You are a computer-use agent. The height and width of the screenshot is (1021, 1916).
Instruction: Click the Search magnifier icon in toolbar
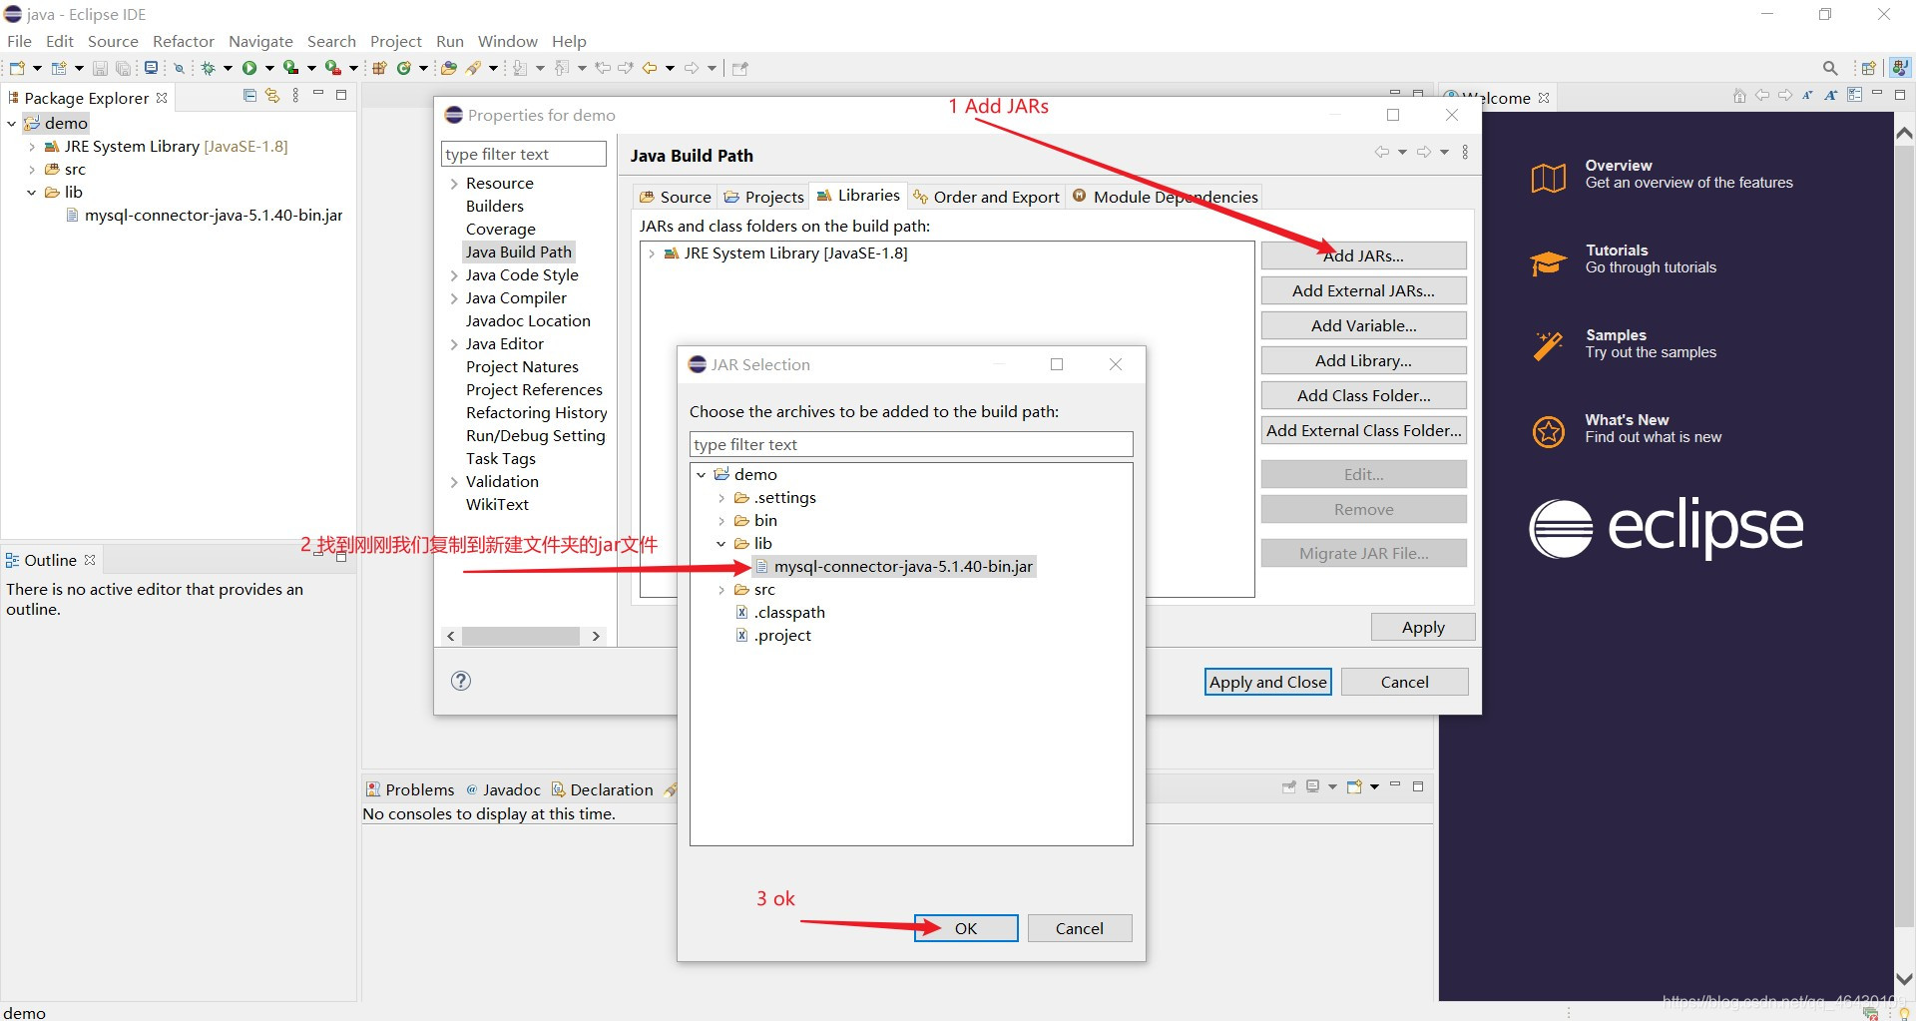1830,68
